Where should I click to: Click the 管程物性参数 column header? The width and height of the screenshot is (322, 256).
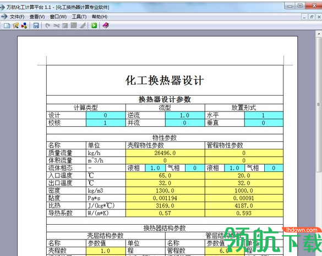225,146
